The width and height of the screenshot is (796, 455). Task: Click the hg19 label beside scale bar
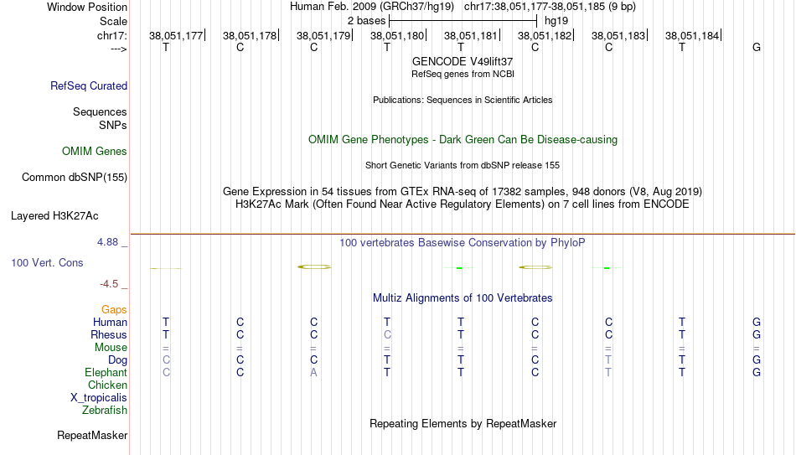pos(556,21)
